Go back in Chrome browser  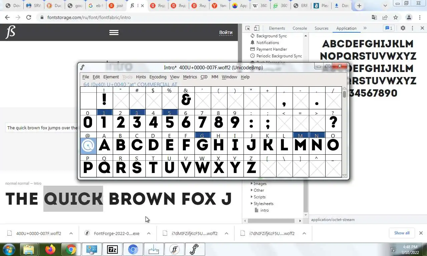coord(7,17)
